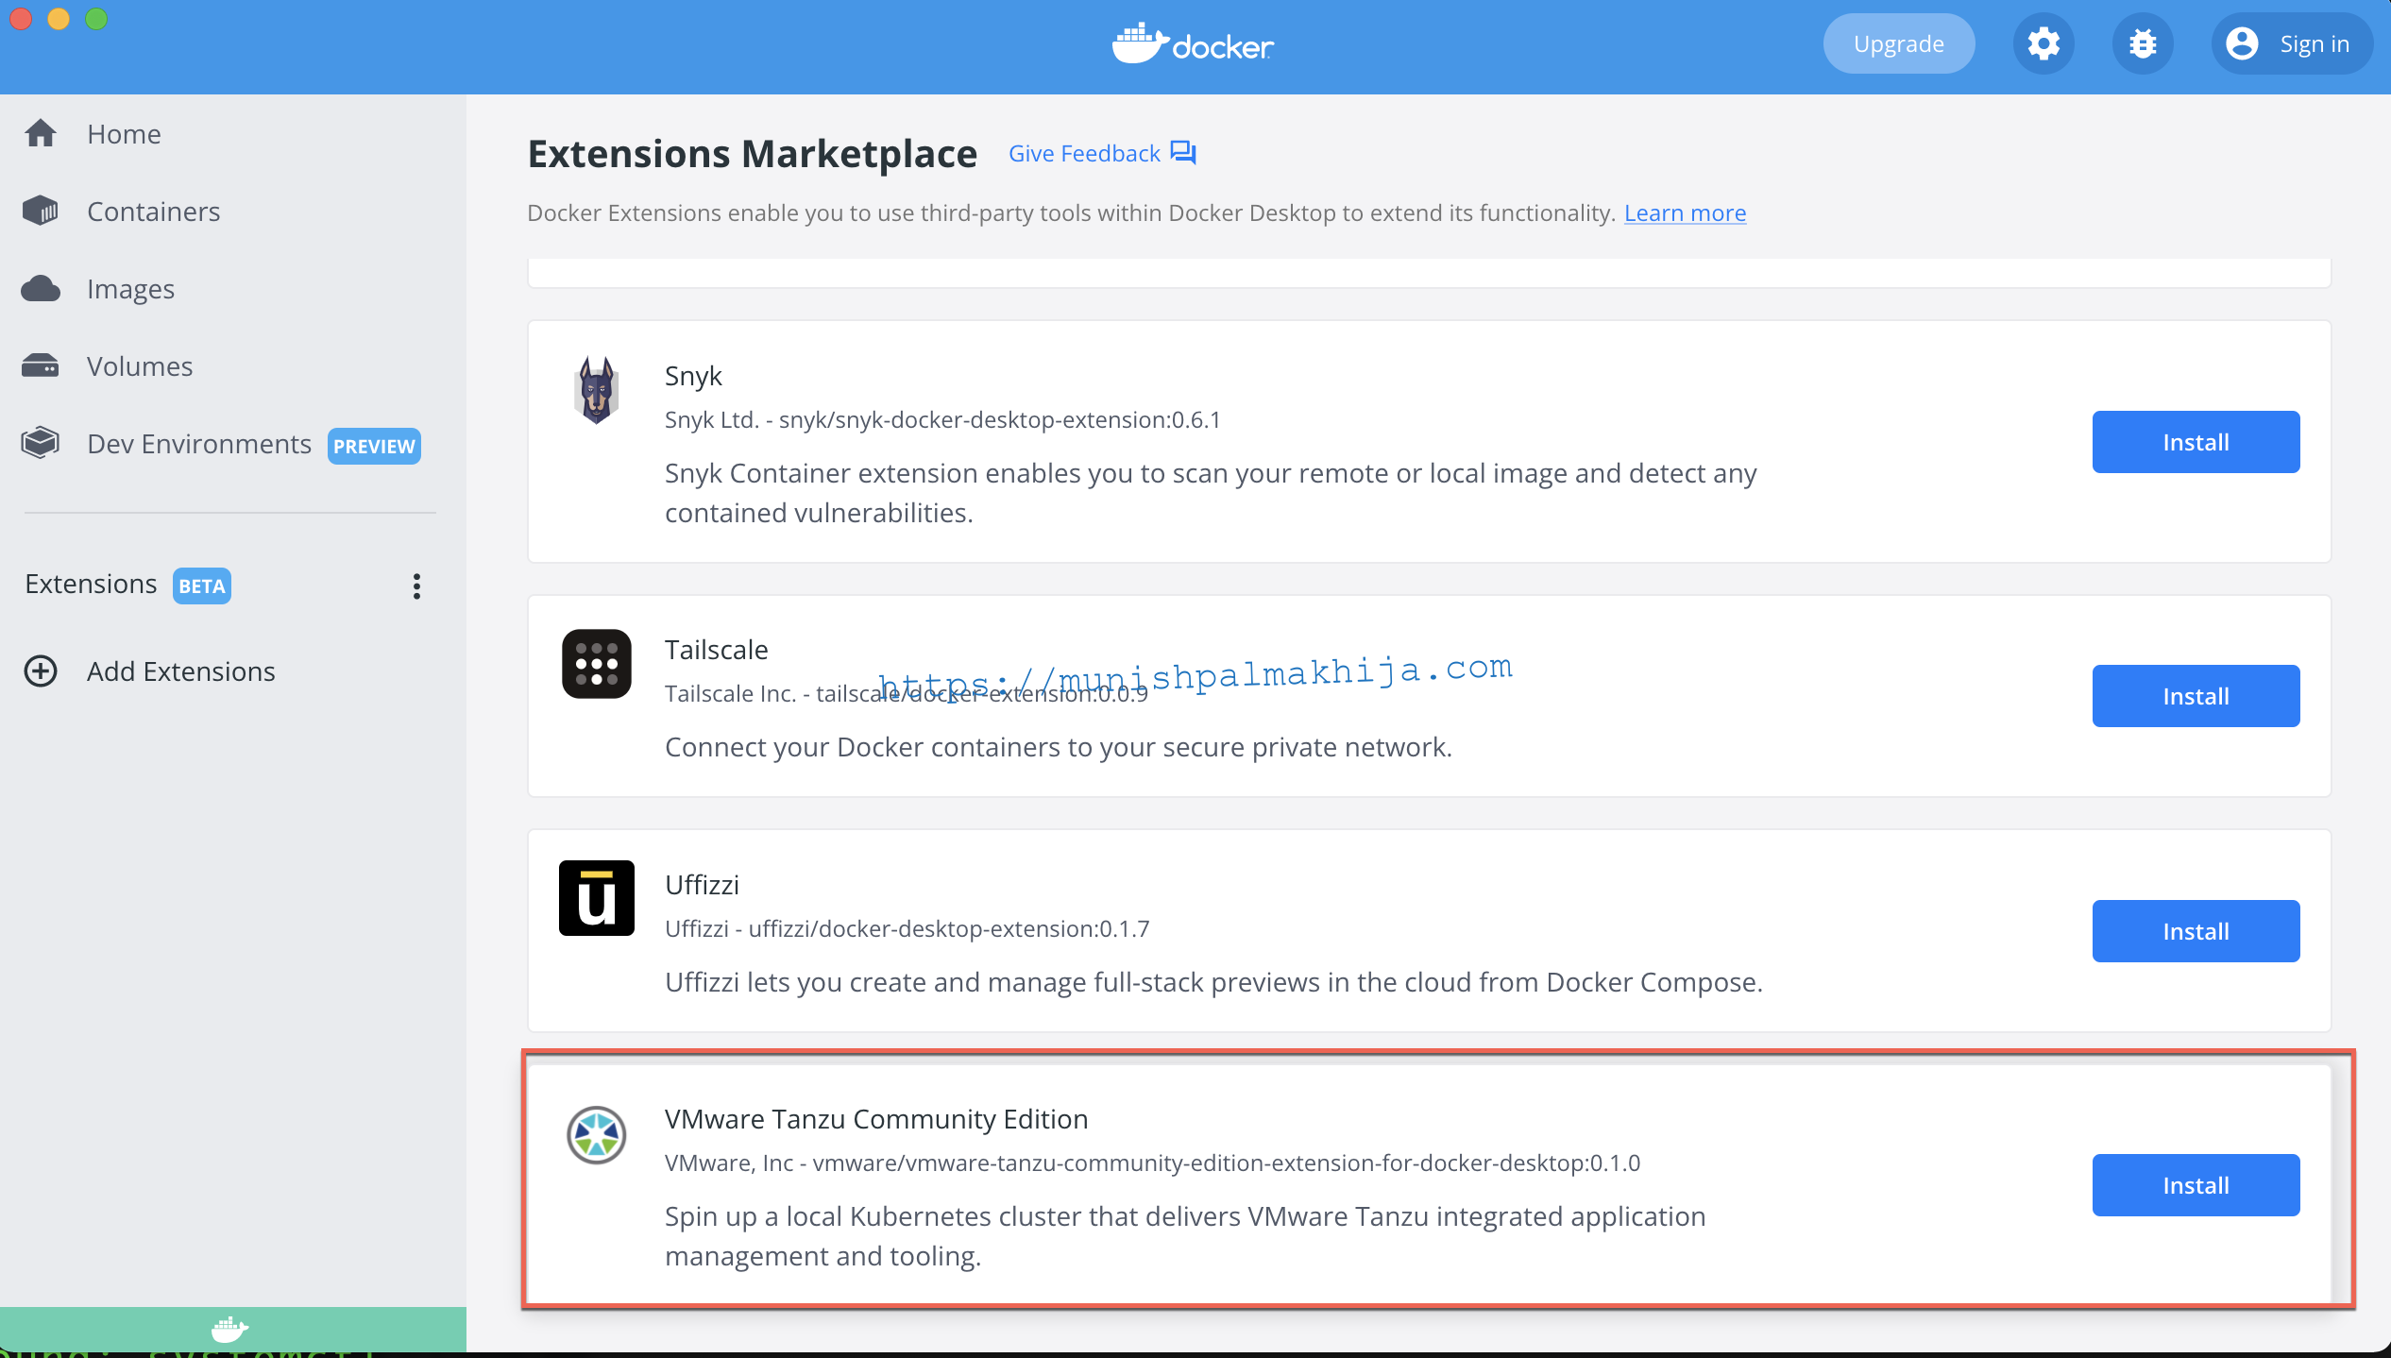The width and height of the screenshot is (2391, 1358).
Task: Click Snyk description about scanning images
Action: pyautogui.click(x=1211, y=493)
